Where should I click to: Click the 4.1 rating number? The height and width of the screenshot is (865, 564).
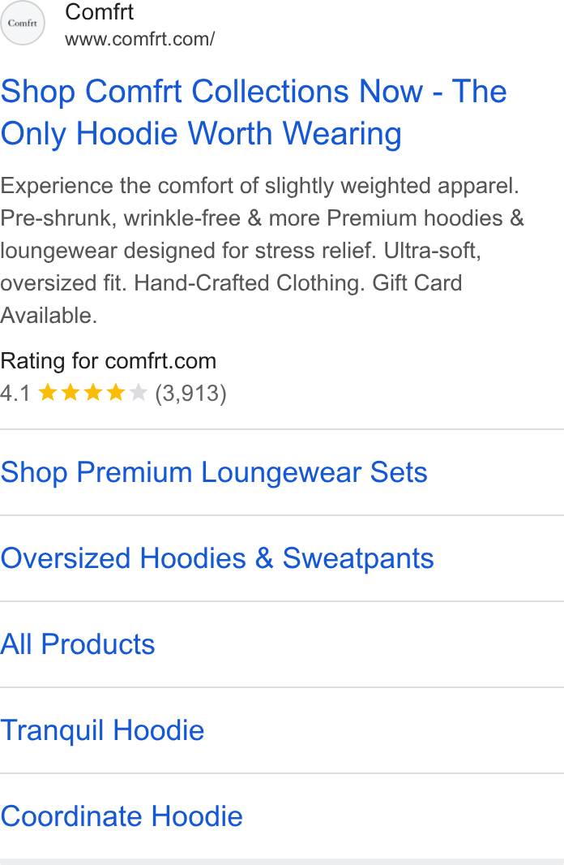point(15,394)
